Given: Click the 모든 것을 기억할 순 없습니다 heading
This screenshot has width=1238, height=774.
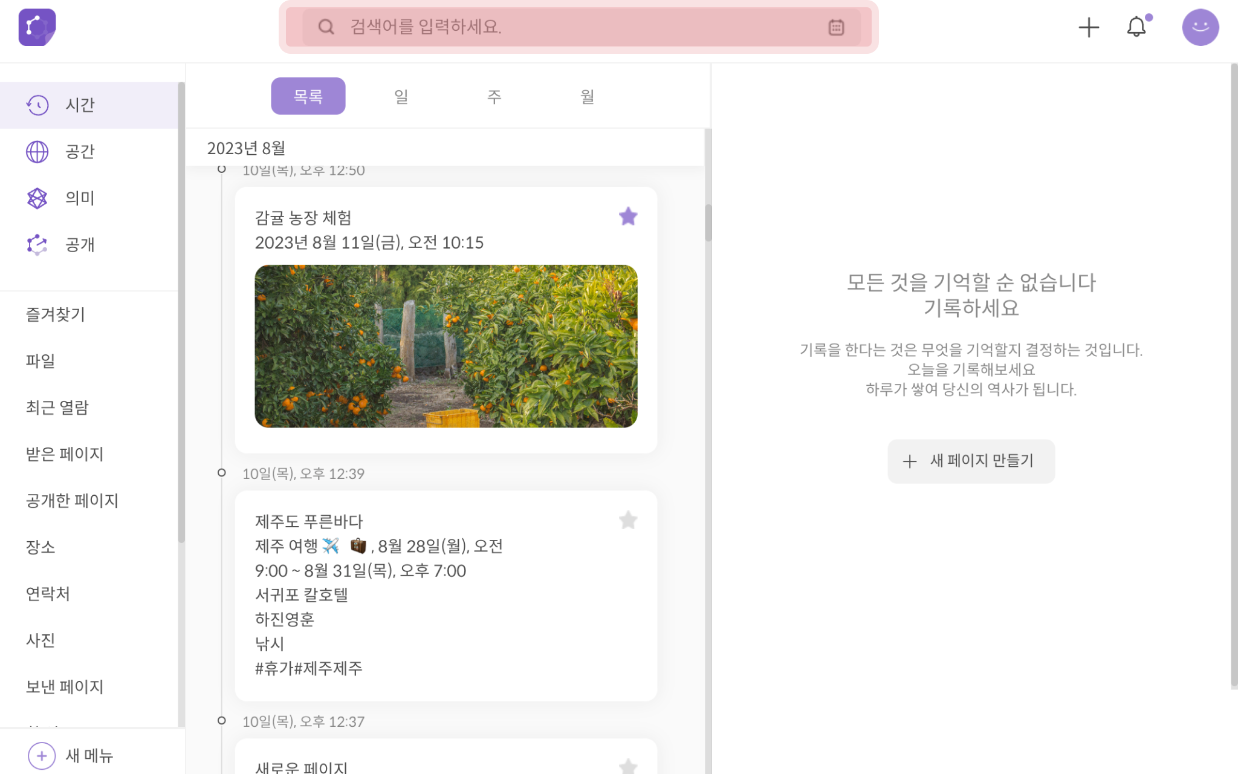Looking at the screenshot, I should (x=971, y=282).
